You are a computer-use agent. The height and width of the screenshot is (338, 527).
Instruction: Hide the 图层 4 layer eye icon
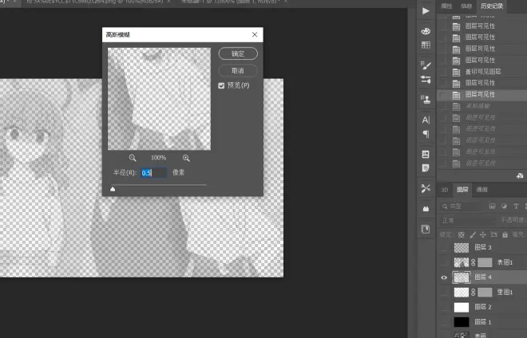tap(444, 277)
